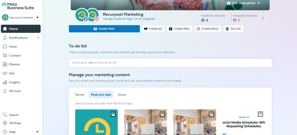This screenshot has height=135, width=297.
Task: Open the Recurpost Marketing account dropdown
Action: tap(21, 17)
